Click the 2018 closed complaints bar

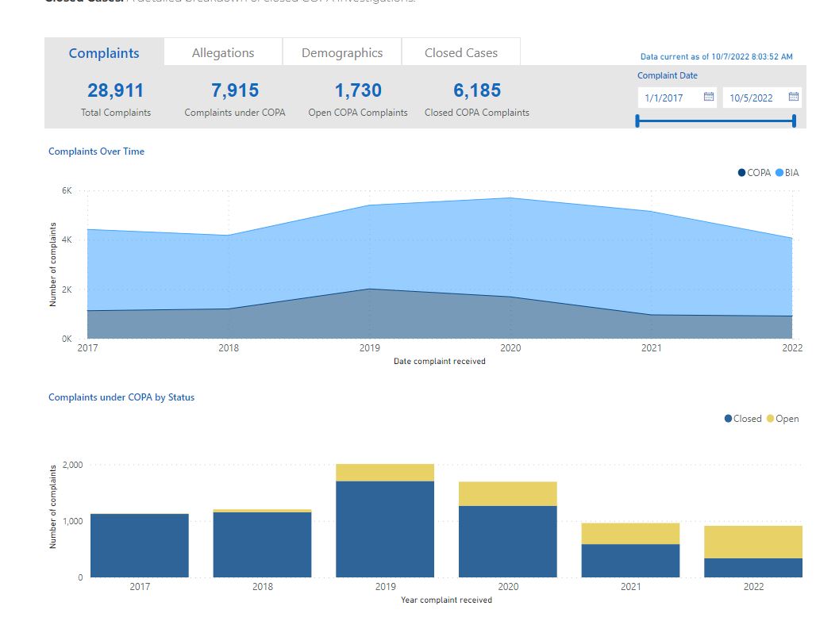262,545
